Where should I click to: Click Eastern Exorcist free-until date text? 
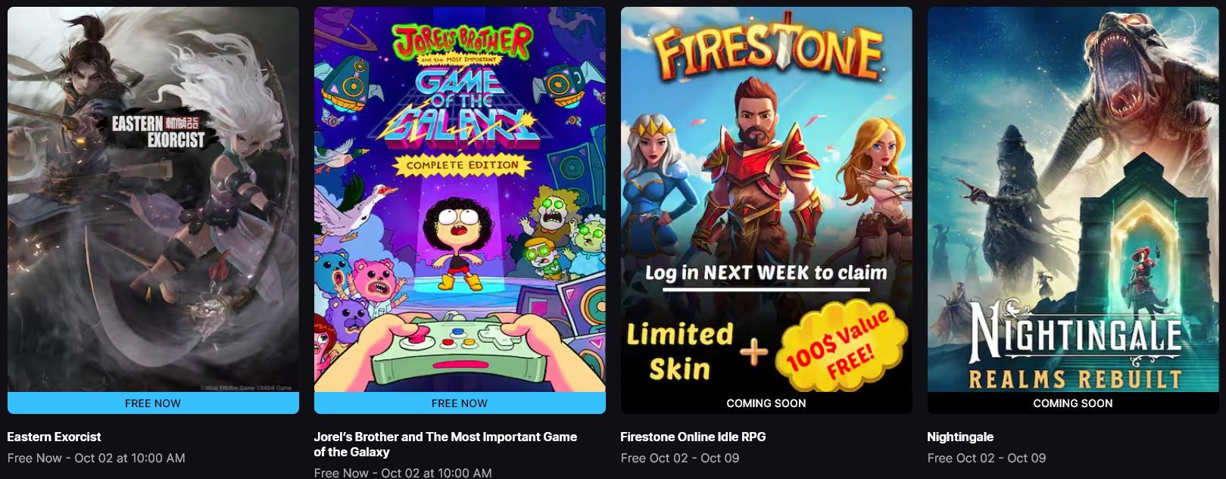(96, 458)
